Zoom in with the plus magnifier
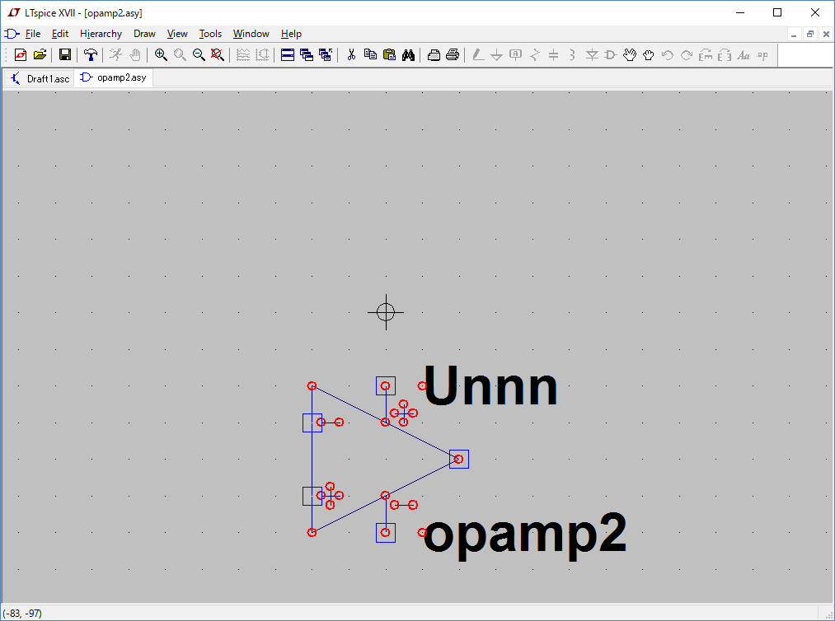Image resolution: width=835 pixels, height=621 pixels. coord(161,55)
